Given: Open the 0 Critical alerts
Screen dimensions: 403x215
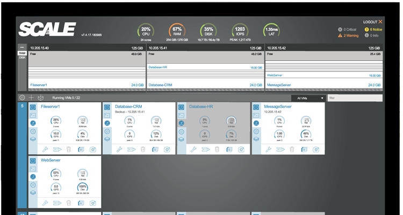Looking at the screenshot, I should 347,29.
